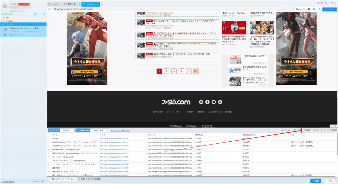
Task: Close the 実行中 tab
Action: pyautogui.click(x=80, y=4)
